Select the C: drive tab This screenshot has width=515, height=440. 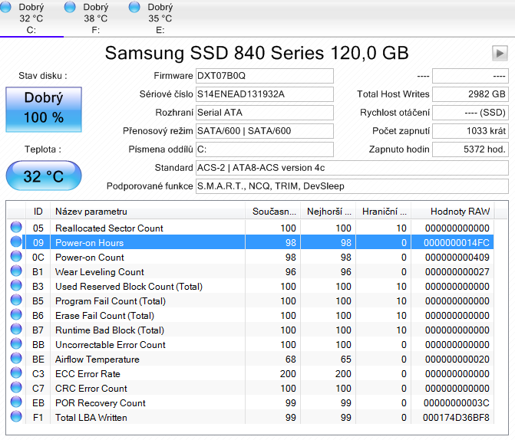[x=31, y=18]
